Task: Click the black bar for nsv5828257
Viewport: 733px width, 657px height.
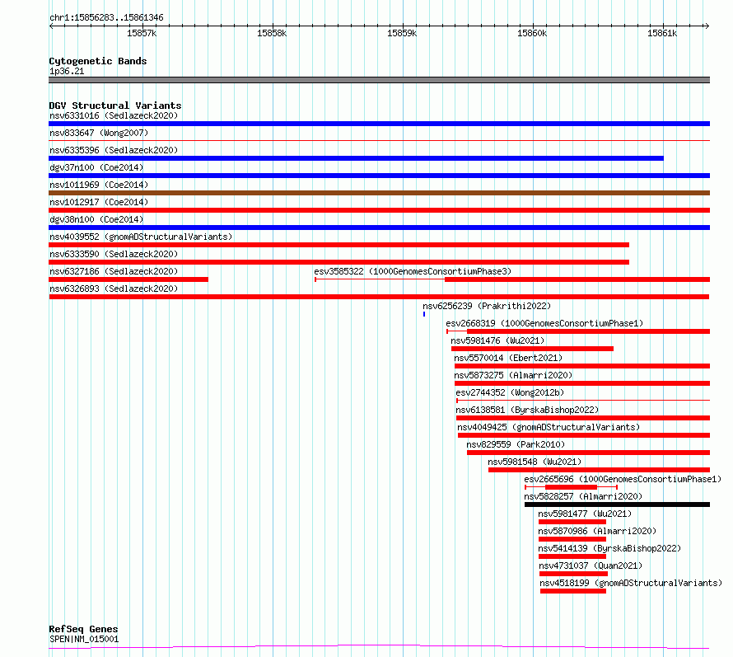Action: tap(617, 504)
